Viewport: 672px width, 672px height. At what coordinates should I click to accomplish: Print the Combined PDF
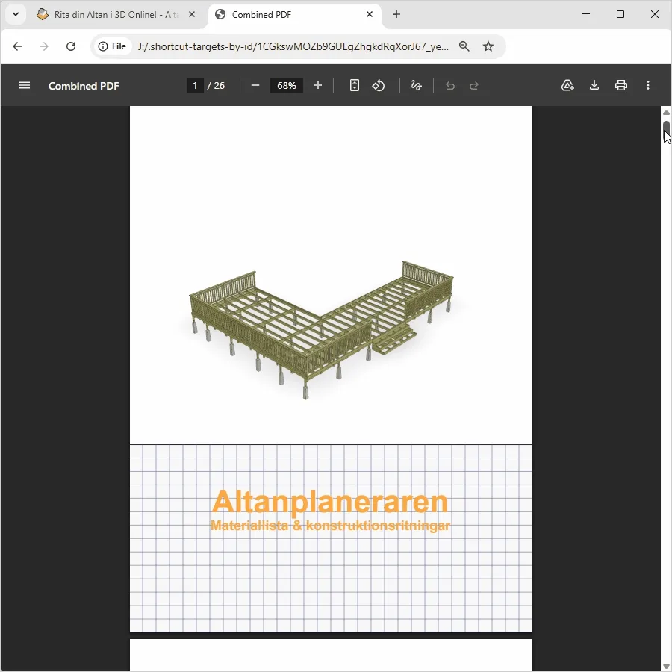point(621,85)
